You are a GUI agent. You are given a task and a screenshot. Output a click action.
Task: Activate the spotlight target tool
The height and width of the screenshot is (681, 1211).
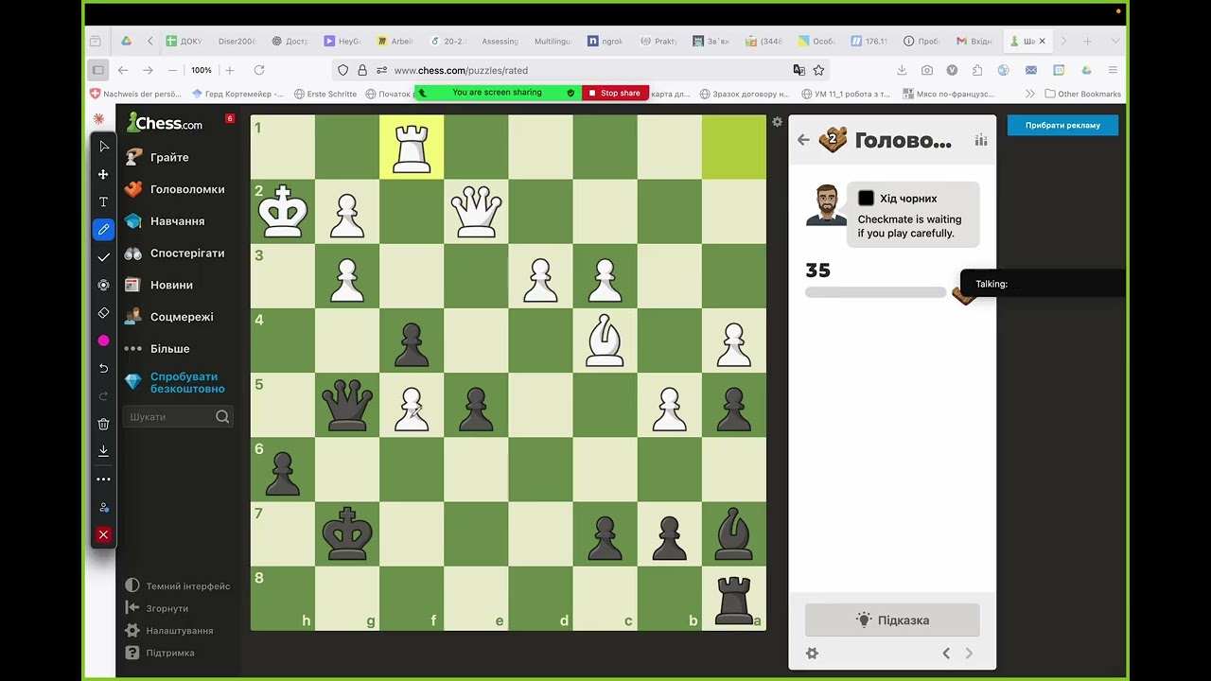(104, 285)
